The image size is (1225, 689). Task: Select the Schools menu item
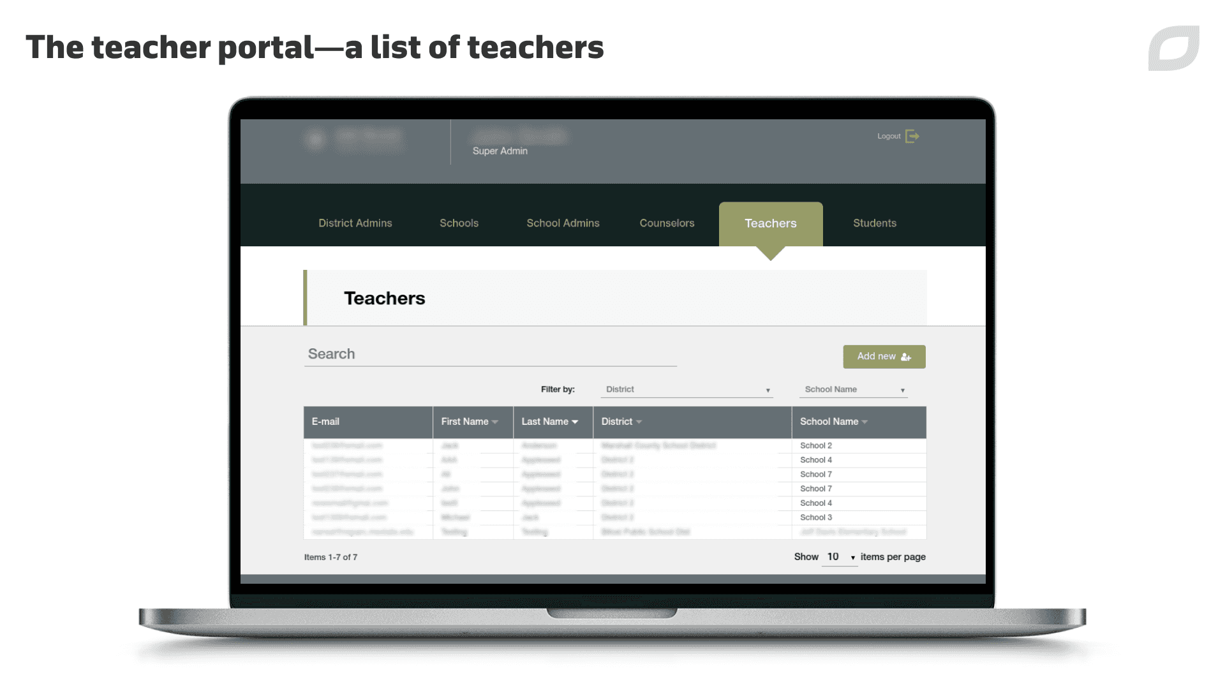tap(459, 223)
